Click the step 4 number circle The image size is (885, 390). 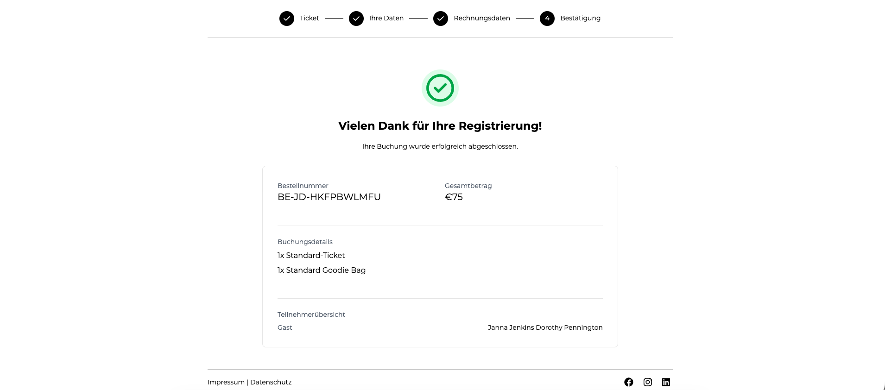coord(547,19)
